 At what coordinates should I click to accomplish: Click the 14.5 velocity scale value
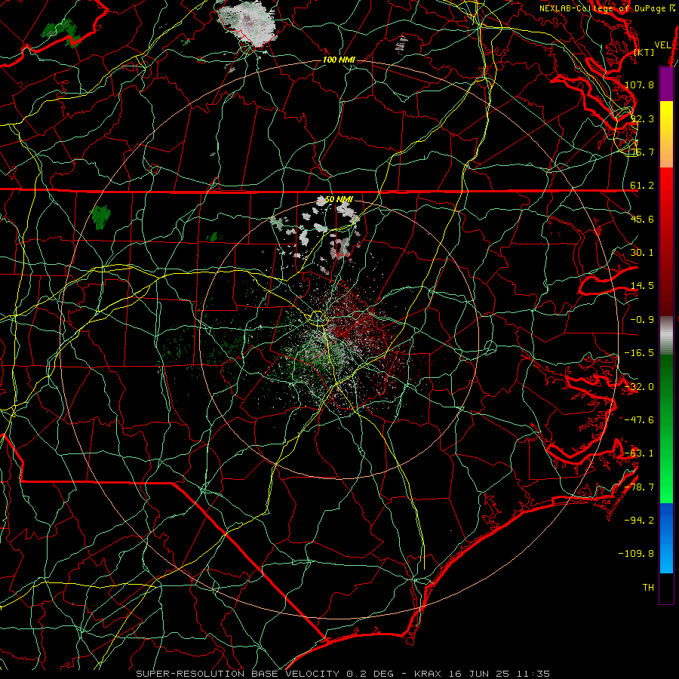(642, 285)
